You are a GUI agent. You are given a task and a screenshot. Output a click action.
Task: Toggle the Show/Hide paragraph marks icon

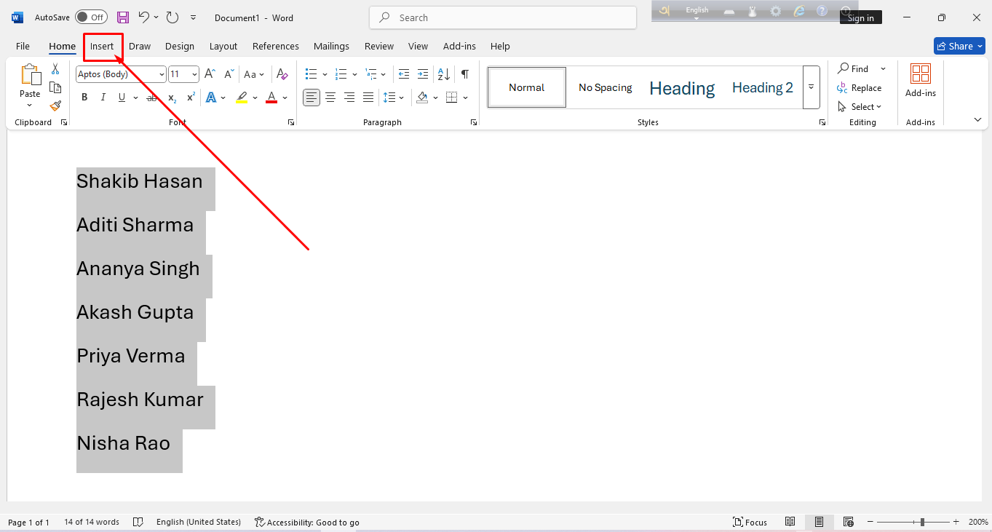pyautogui.click(x=465, y=74)
